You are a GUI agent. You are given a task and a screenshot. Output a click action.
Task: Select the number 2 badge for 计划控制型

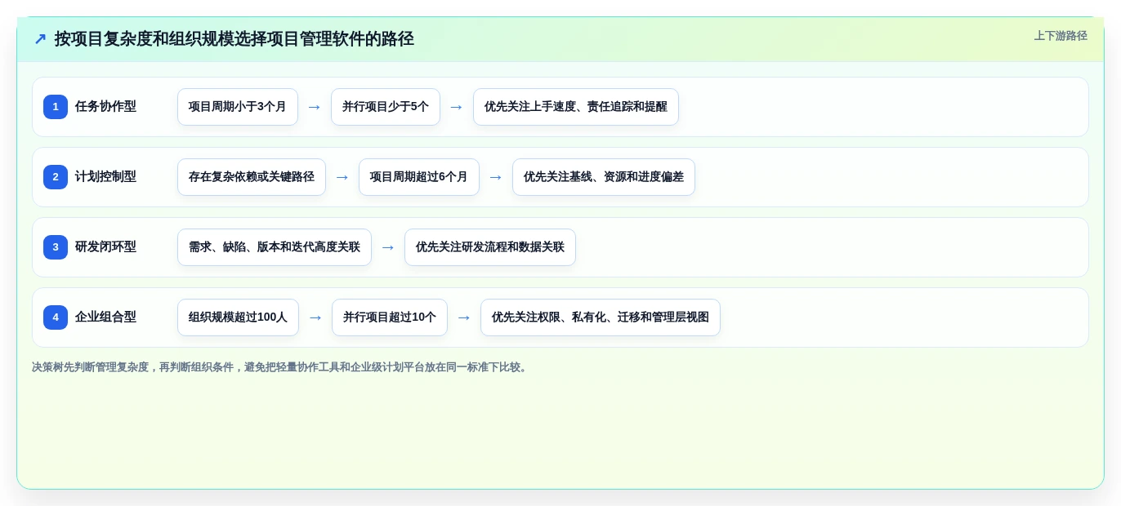point(56,177)
